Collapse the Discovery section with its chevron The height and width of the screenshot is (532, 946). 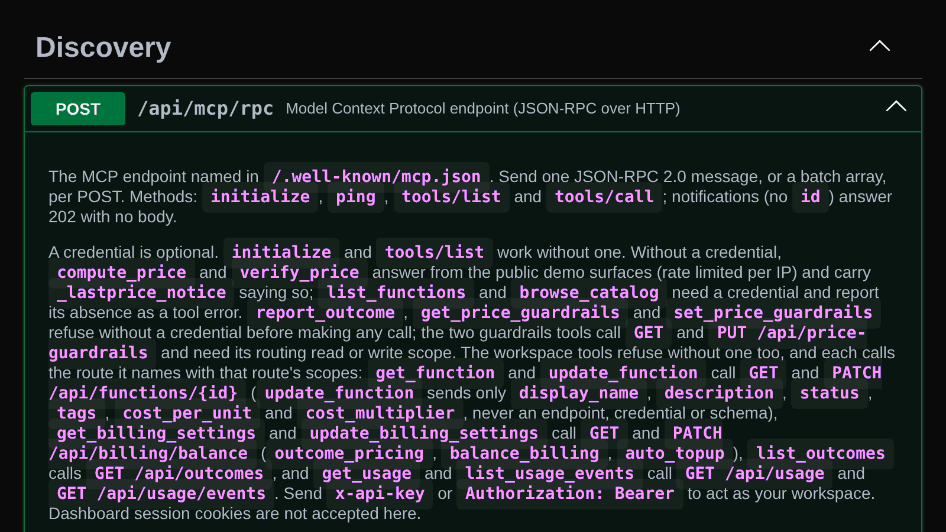tap(880, 46)
